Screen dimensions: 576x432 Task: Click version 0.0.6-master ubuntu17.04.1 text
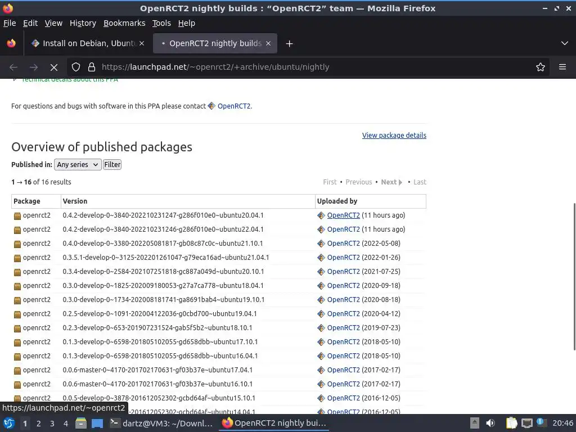point(157,370)
